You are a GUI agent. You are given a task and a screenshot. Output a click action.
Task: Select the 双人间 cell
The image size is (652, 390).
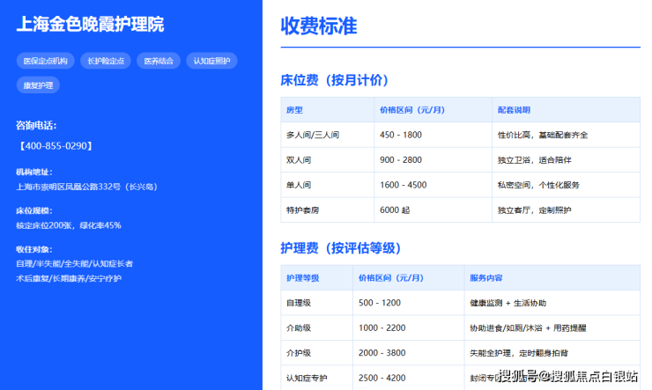(328, 160)
